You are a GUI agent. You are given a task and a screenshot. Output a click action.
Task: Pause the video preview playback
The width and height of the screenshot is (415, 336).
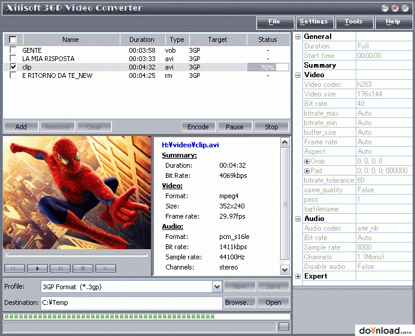[x=60, y=268]
